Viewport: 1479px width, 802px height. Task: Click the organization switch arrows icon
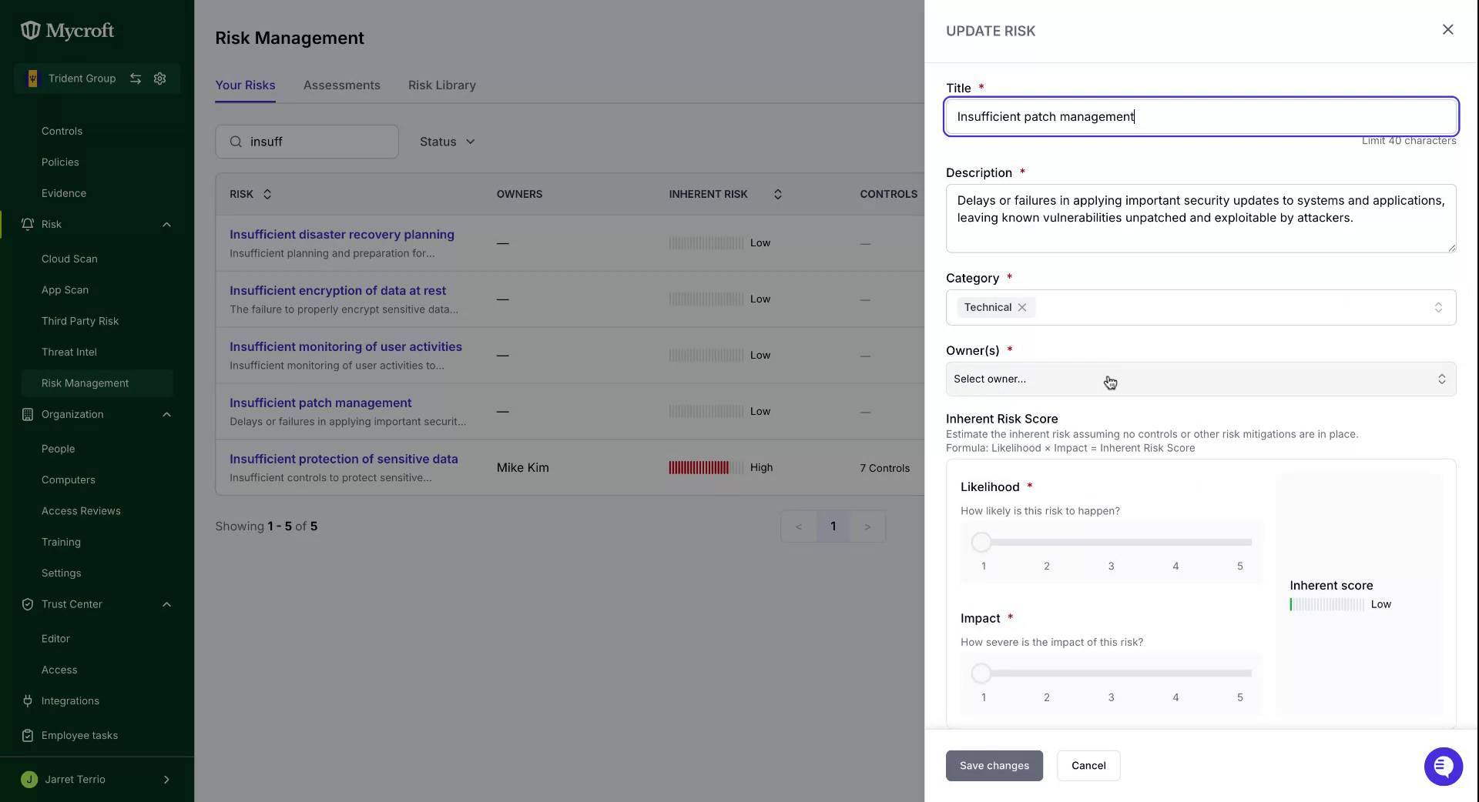136,79
